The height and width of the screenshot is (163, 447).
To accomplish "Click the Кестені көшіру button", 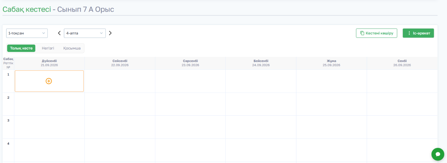I will [377, 33].
